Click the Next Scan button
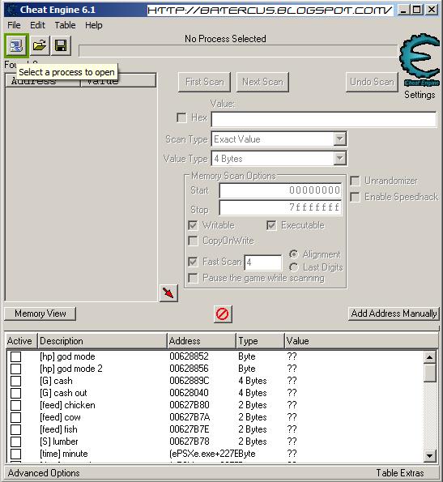 pyautogui.click(x=262, y=82)
